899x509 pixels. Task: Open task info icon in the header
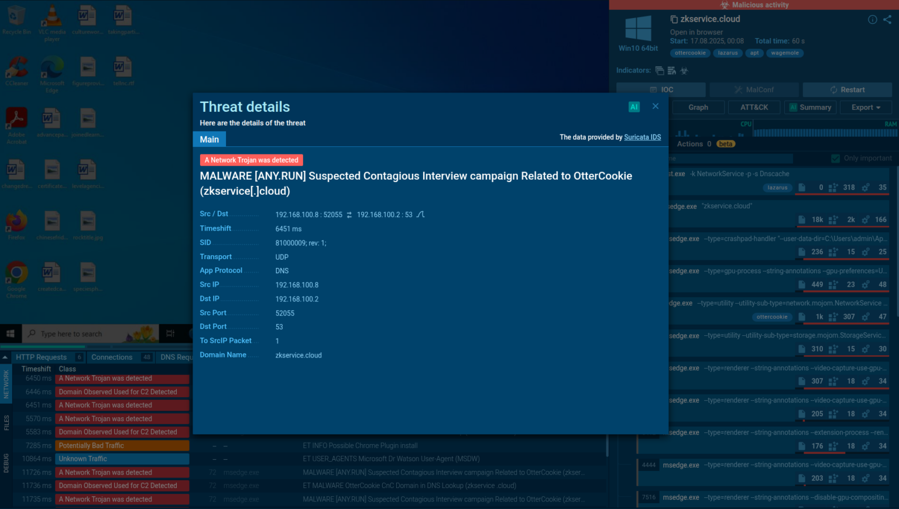click(872, 19)
